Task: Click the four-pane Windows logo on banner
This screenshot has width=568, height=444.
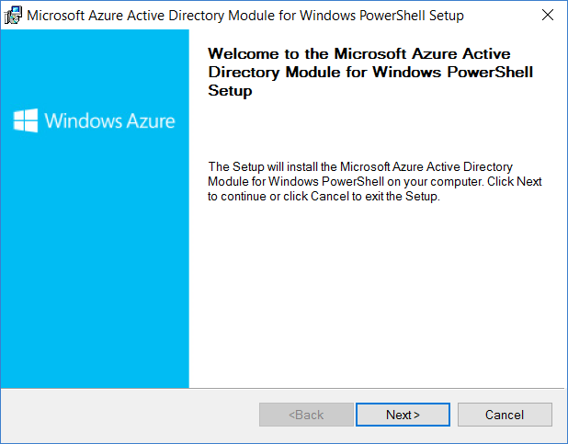Action: [x=26, y=120]
